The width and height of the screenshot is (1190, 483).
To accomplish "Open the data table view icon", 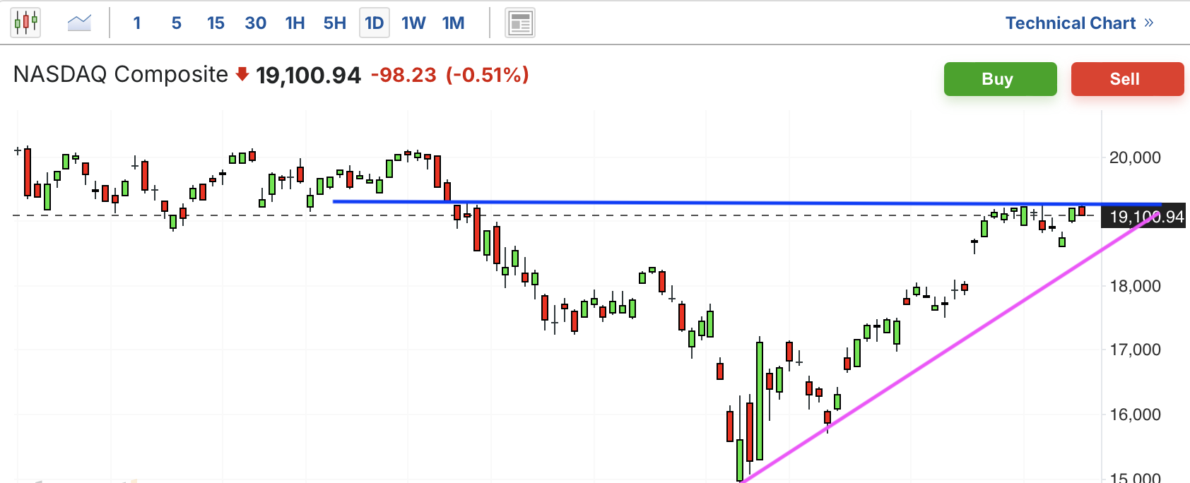I will (x=520, y=23).
